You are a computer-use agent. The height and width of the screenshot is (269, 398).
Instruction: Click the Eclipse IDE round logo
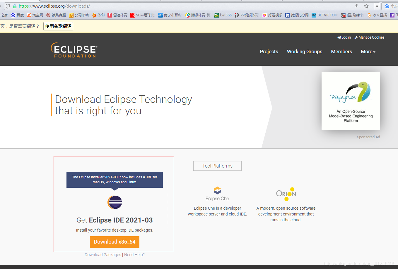click(x=115, y=202)
